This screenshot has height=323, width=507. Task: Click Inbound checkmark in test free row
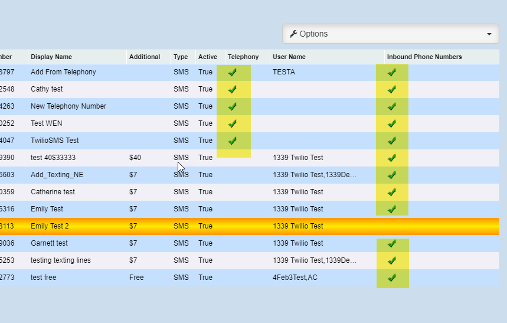pyautogui.click(x=391, y=278)
